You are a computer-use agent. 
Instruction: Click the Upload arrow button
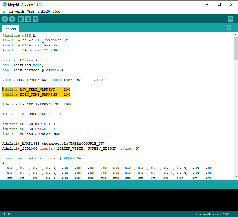pos(12,19)
